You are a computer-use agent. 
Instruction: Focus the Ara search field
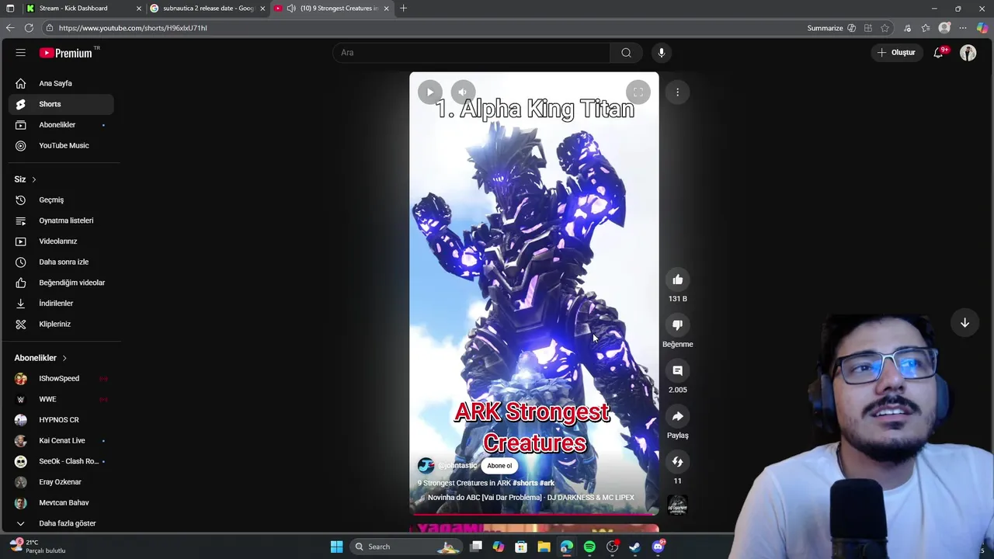(x=472, y=53)
